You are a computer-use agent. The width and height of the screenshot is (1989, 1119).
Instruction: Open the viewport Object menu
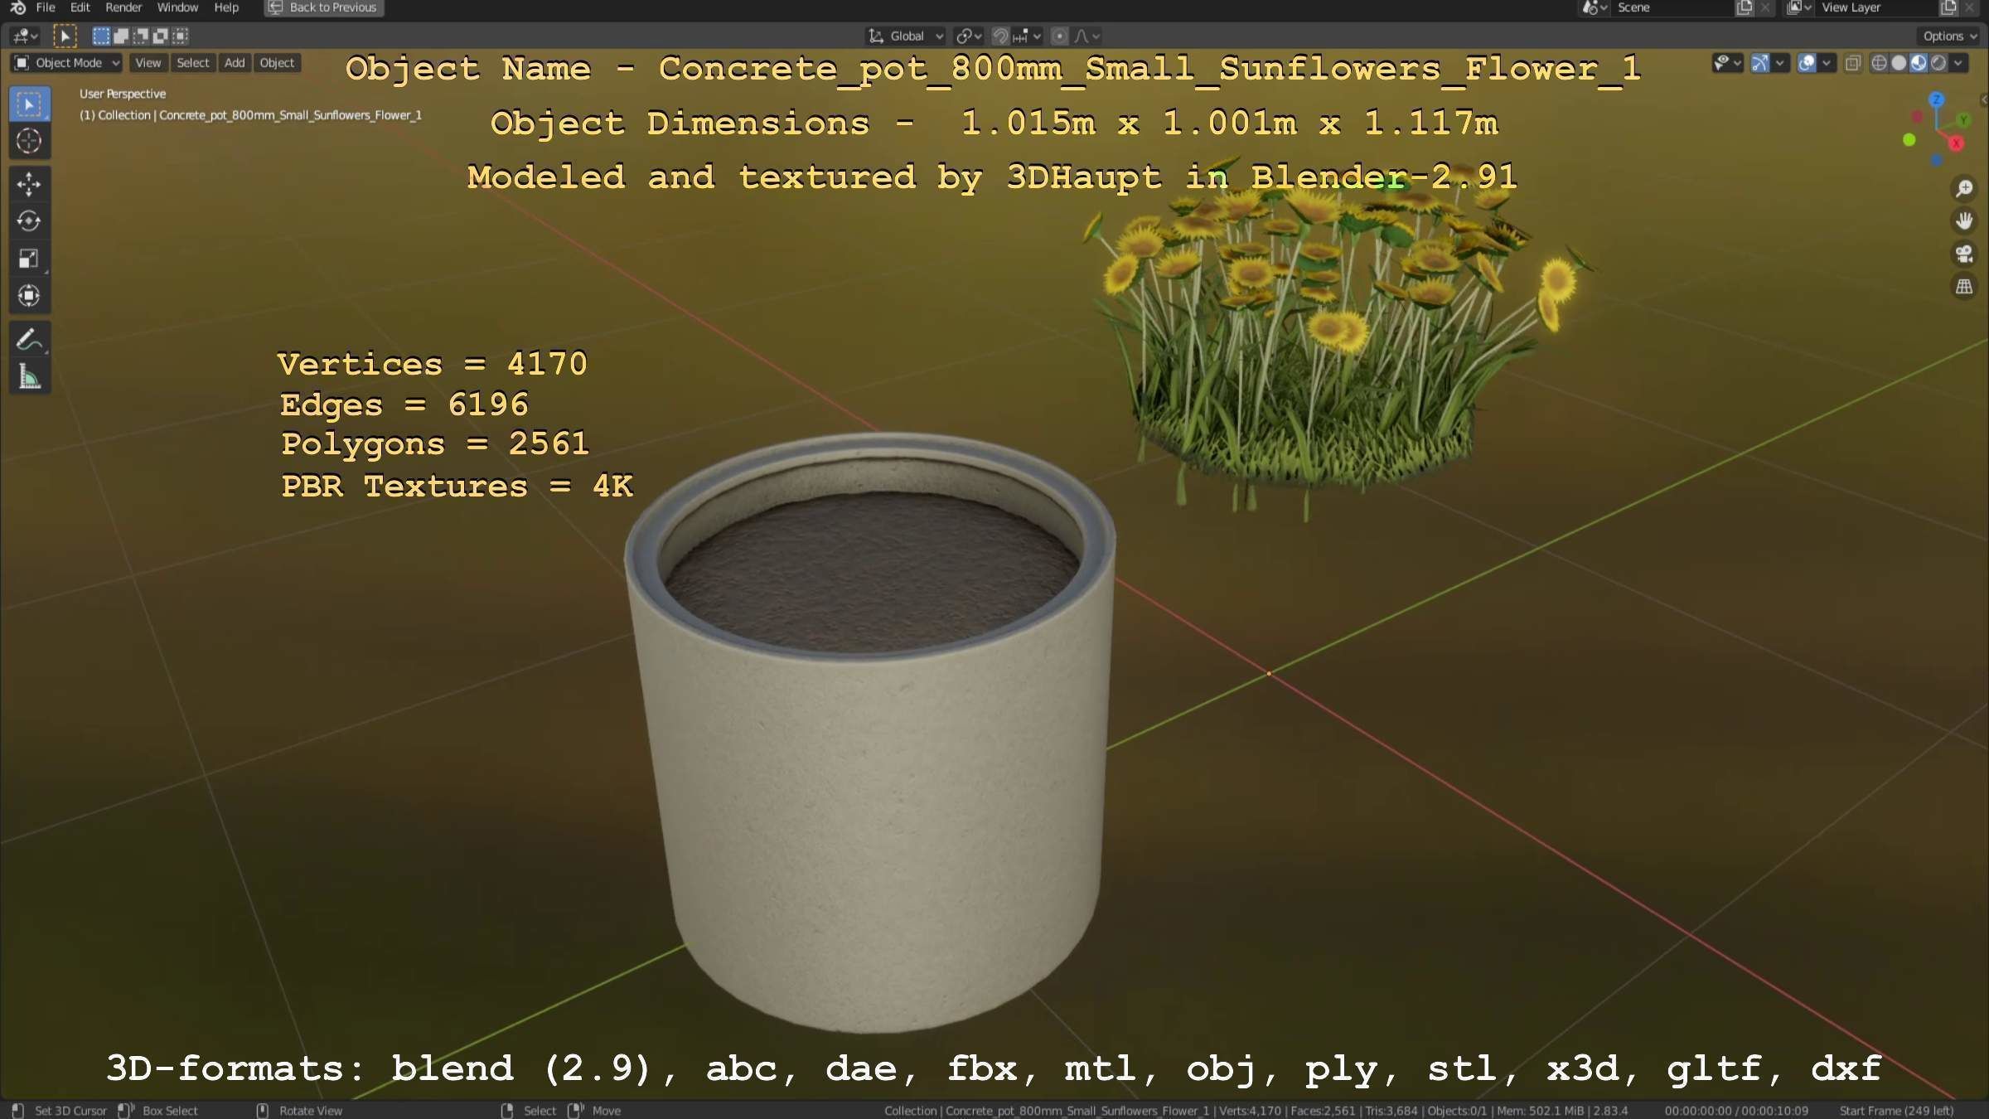277,63
